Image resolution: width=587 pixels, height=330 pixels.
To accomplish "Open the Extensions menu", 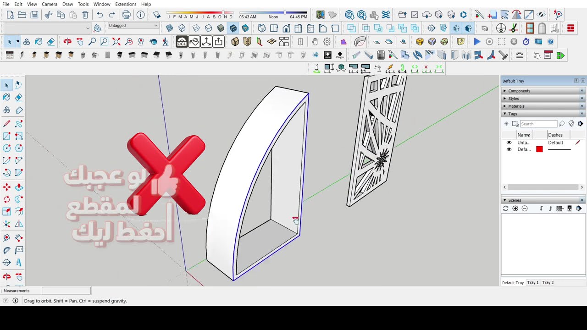I will pyautogui.click(x=126, y=4).
